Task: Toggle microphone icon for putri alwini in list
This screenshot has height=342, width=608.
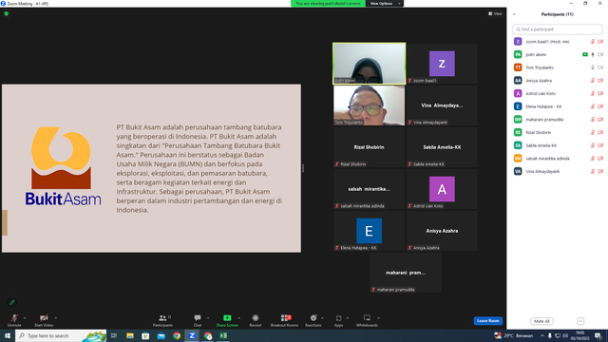Action: [593, 55]
